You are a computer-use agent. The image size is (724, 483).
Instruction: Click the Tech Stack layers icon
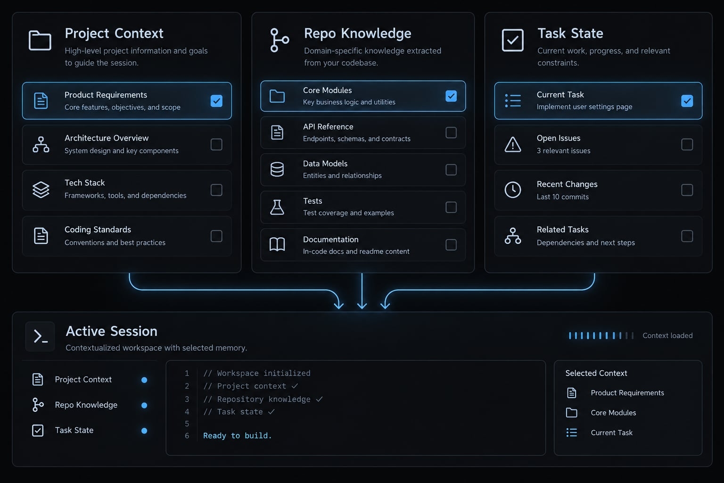click(41, 190)
